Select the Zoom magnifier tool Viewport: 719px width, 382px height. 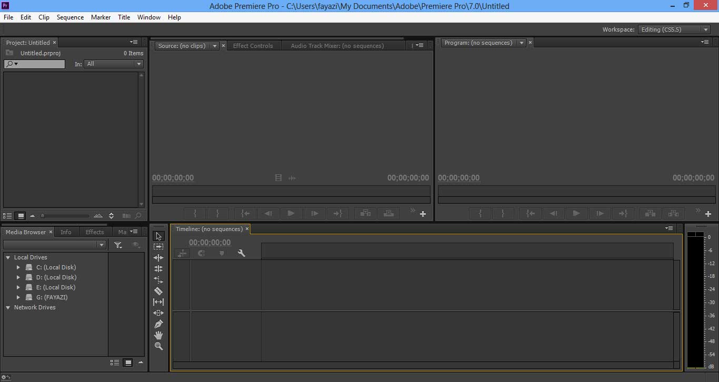pos(158,346)
